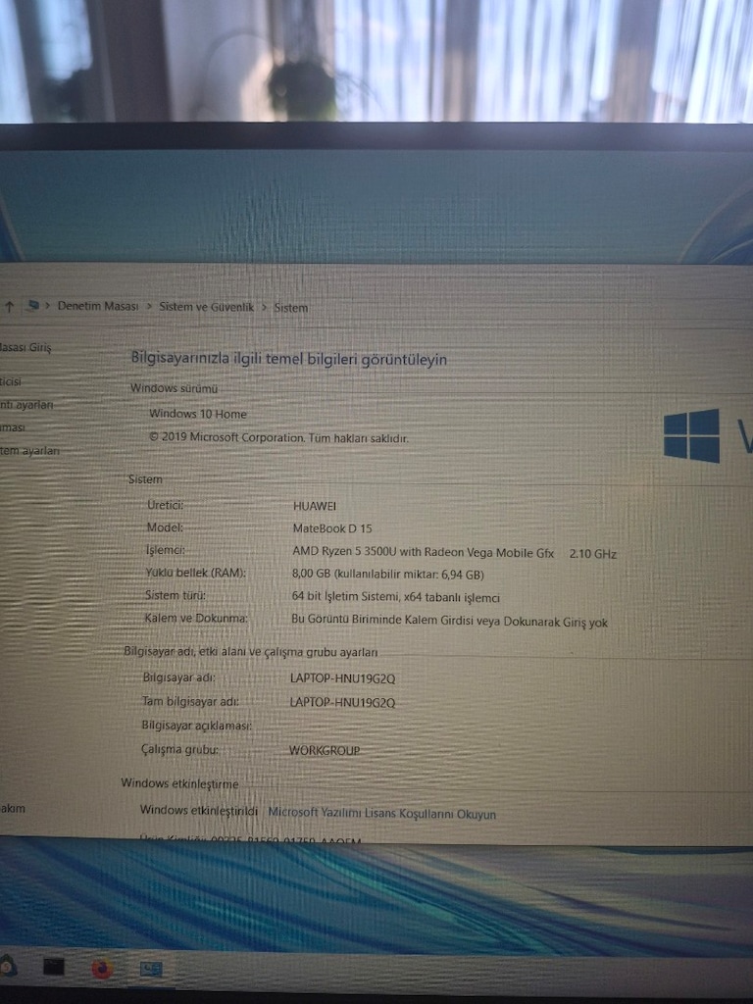Viewport: 753px width, 1004px height.
Task: Open the leftmost colorful taskbar icon
Action: point(6,966)
